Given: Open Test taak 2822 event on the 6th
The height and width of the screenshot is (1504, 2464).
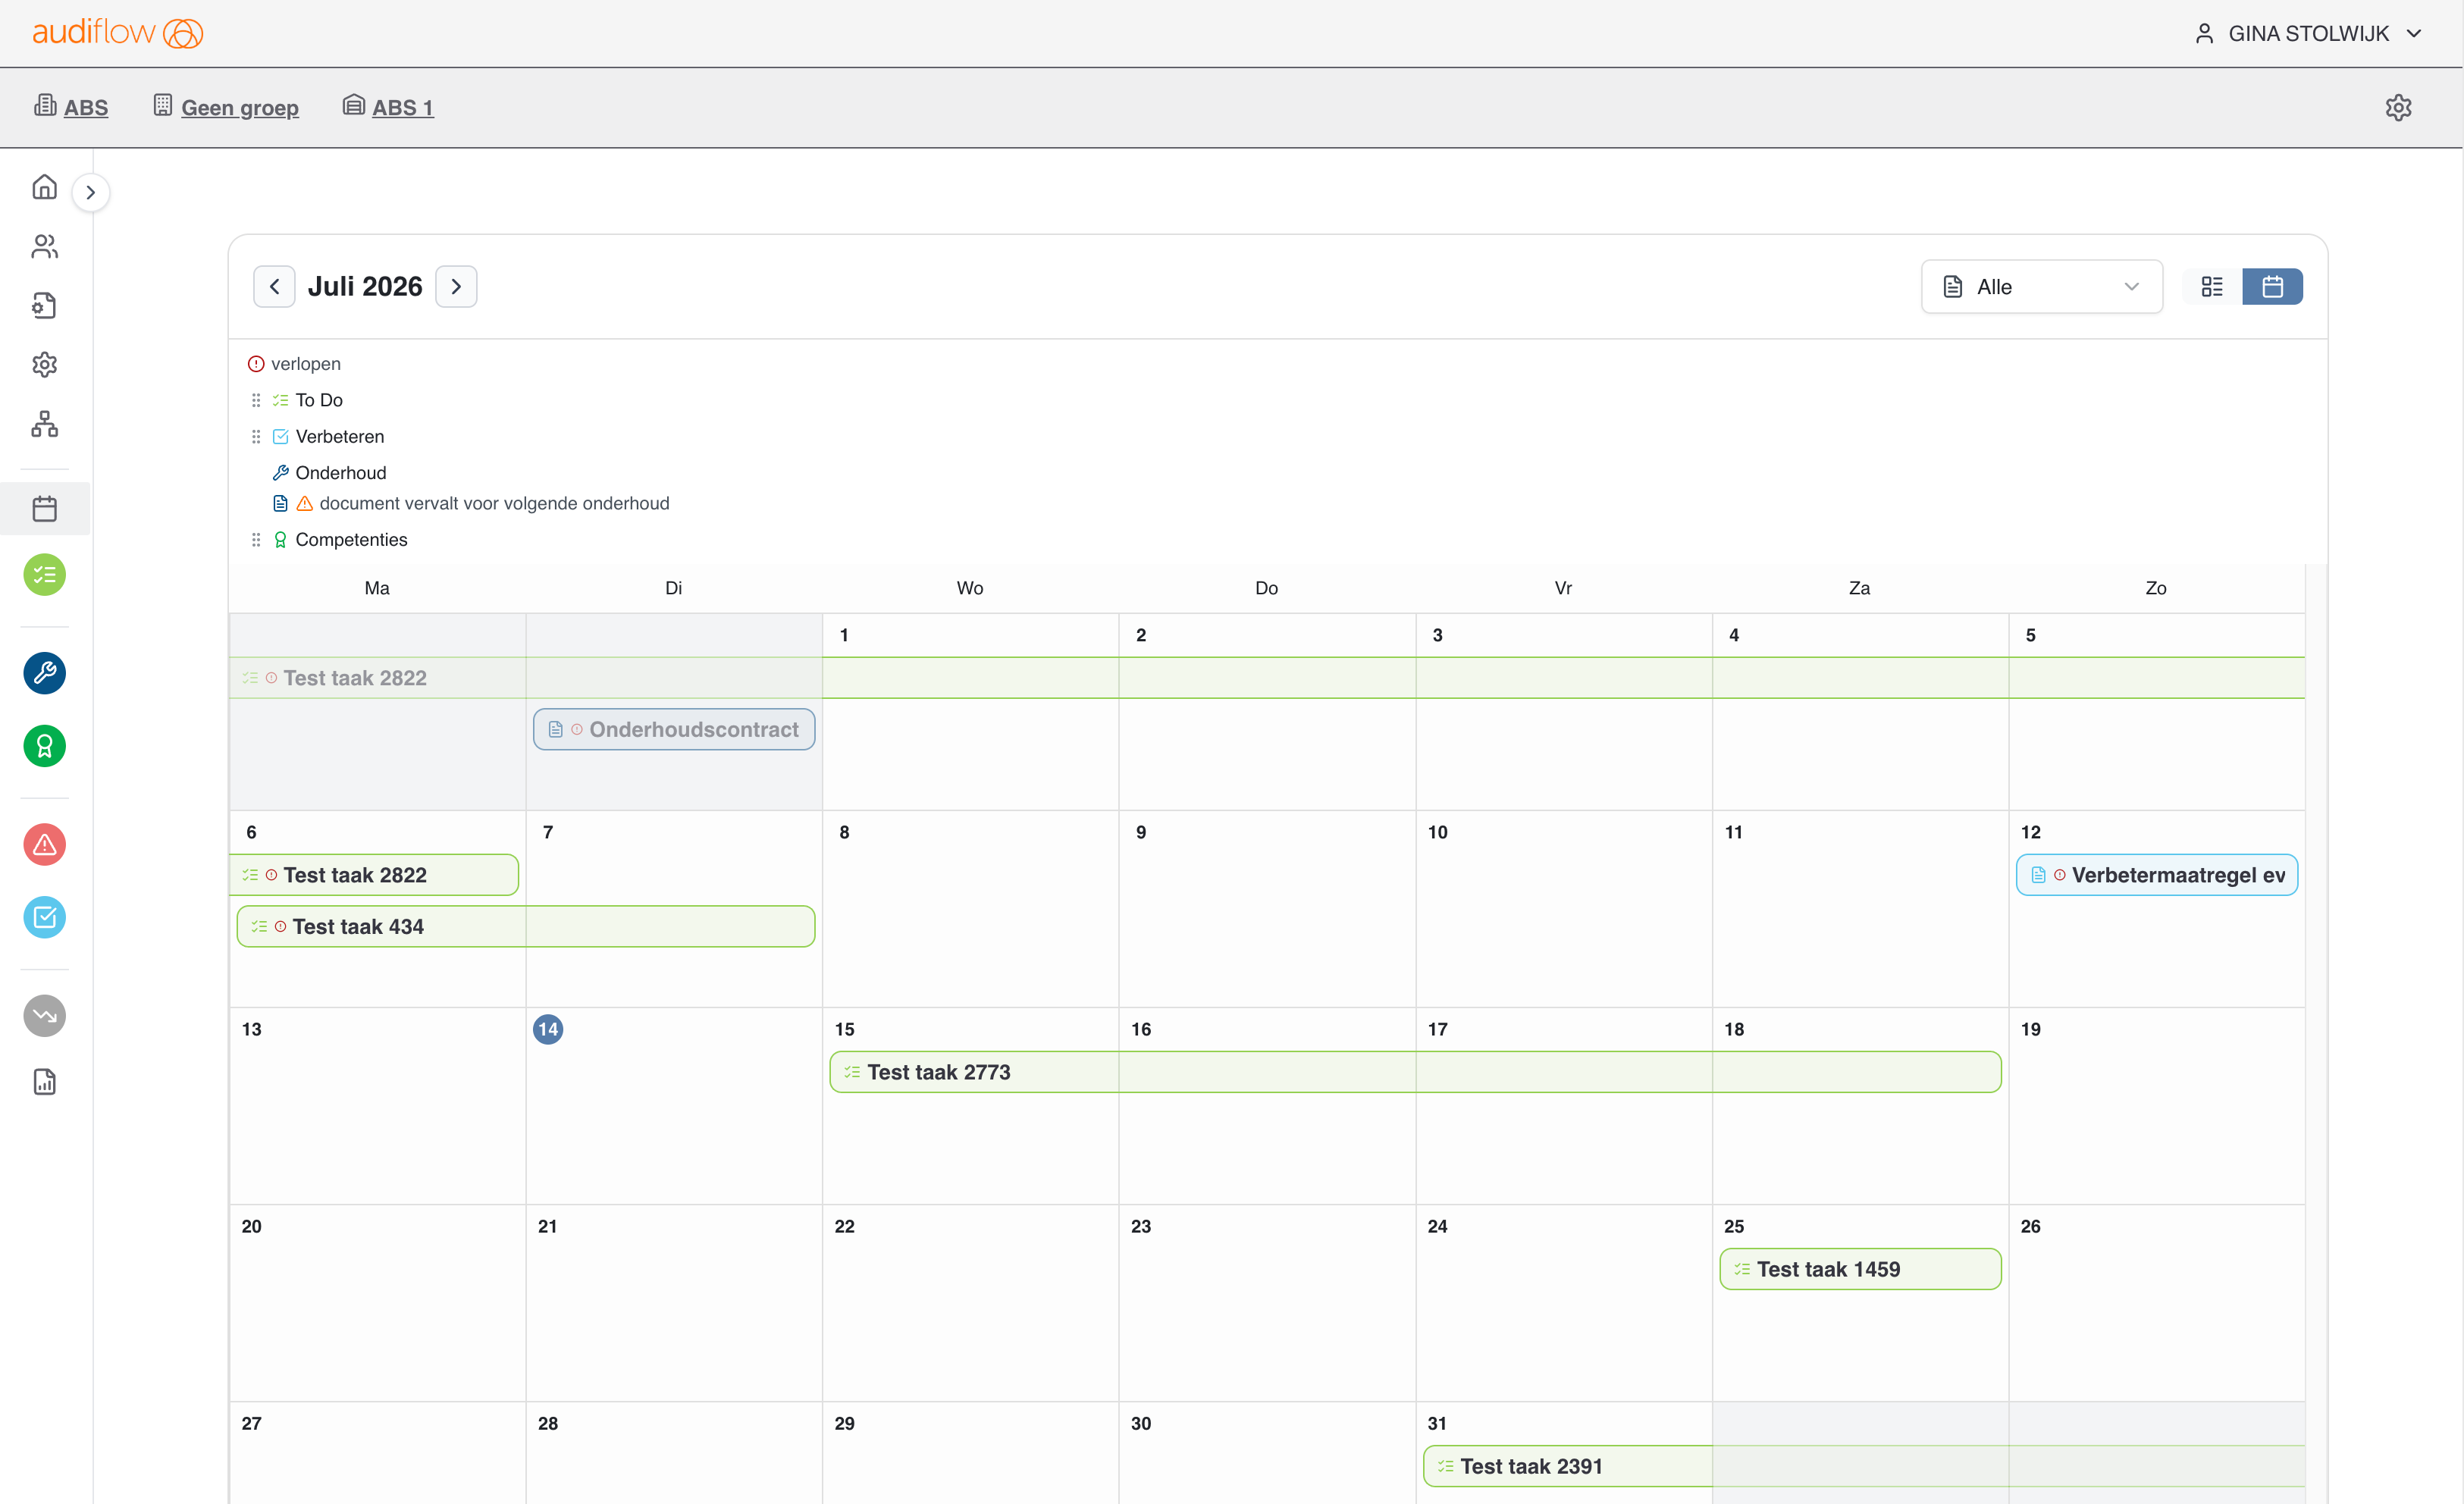Looking at the screenshot, I should click(374, 875).
